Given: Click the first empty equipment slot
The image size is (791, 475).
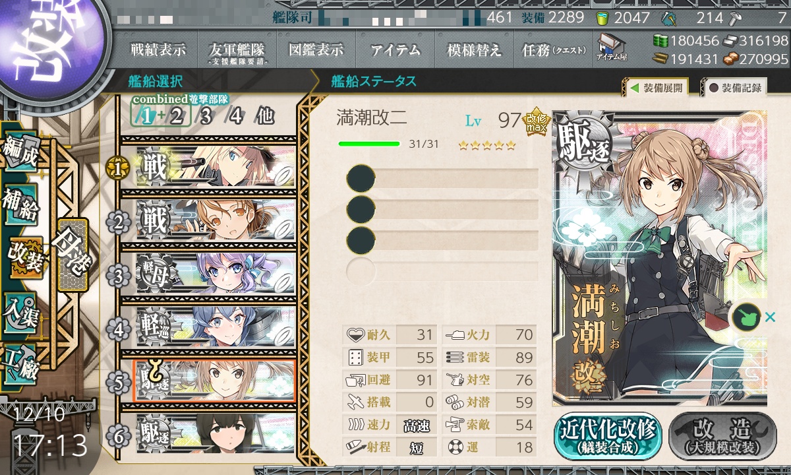Looking at the screenshot, I should click(x=442, y=179).
